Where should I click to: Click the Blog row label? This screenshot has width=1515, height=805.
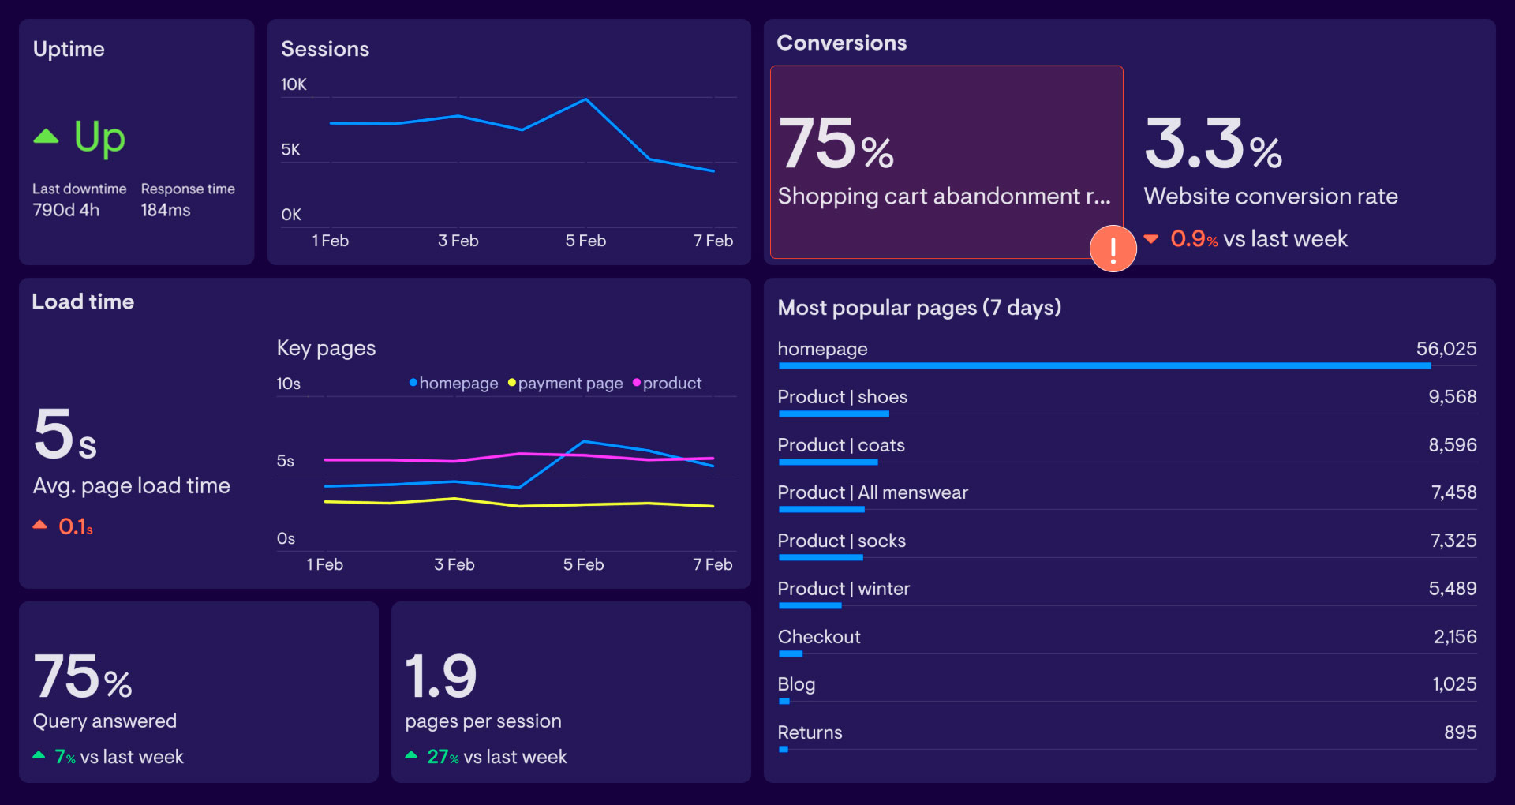click(796, 684)
